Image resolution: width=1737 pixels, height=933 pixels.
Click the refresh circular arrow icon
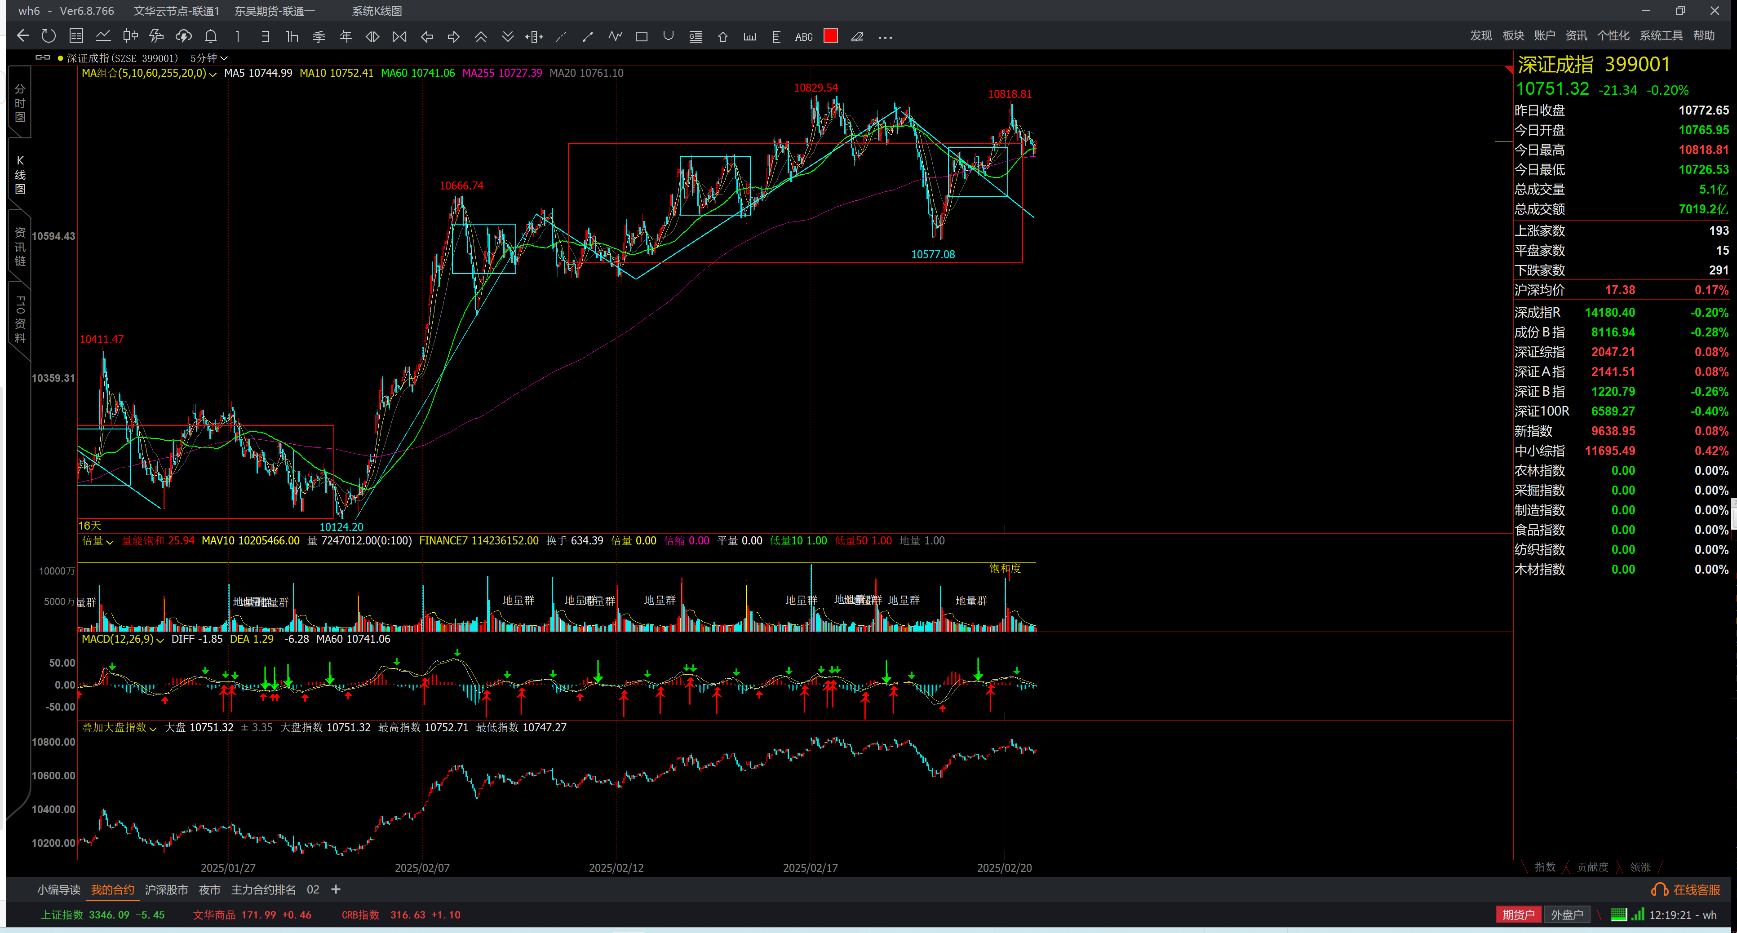(x=49, y=36)
